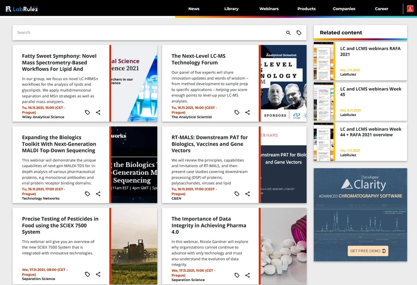
Task: Click date We, 17.11.2021, 11:00 (CET - Prague)
Action: tap(193, 273)
